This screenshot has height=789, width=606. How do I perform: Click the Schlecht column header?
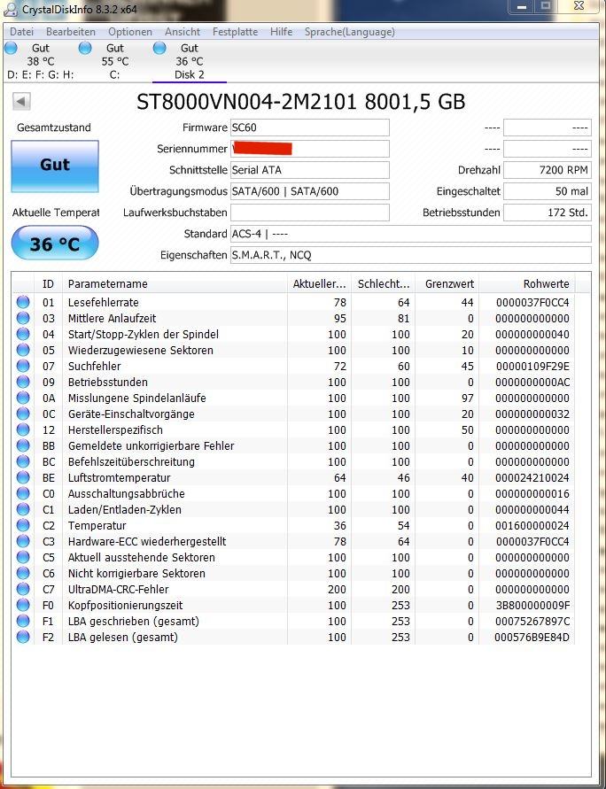pos(384,283)
